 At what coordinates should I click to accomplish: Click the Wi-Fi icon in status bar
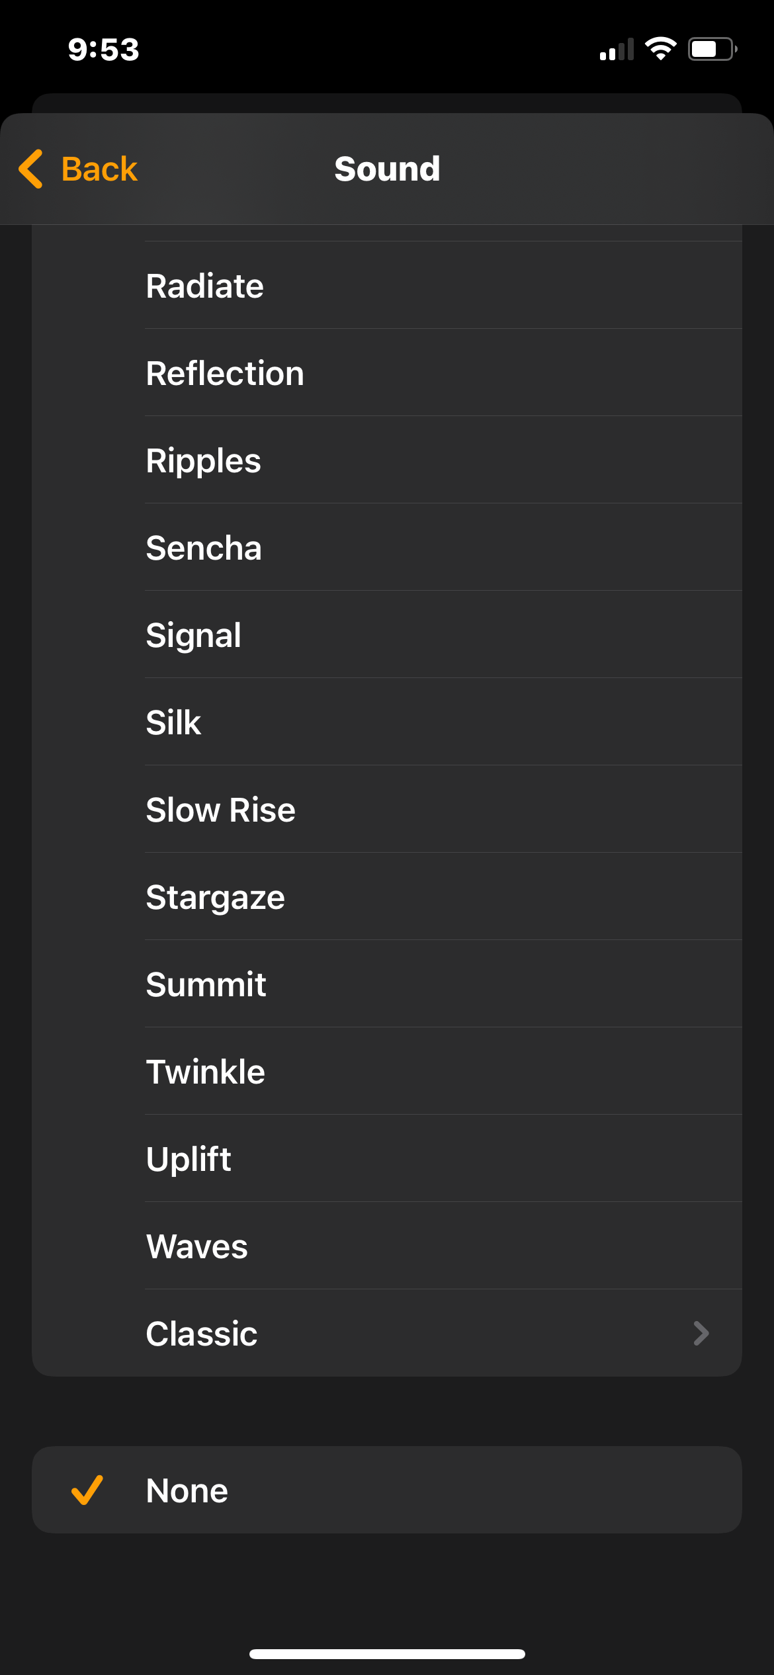(x=660, y=48)
